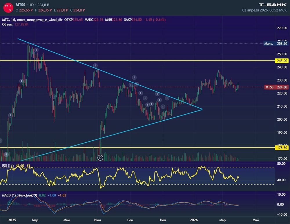Click the yellow 245.00 price level tag
Viewport: 290px width, 224px height.
(x=282, y=61)
